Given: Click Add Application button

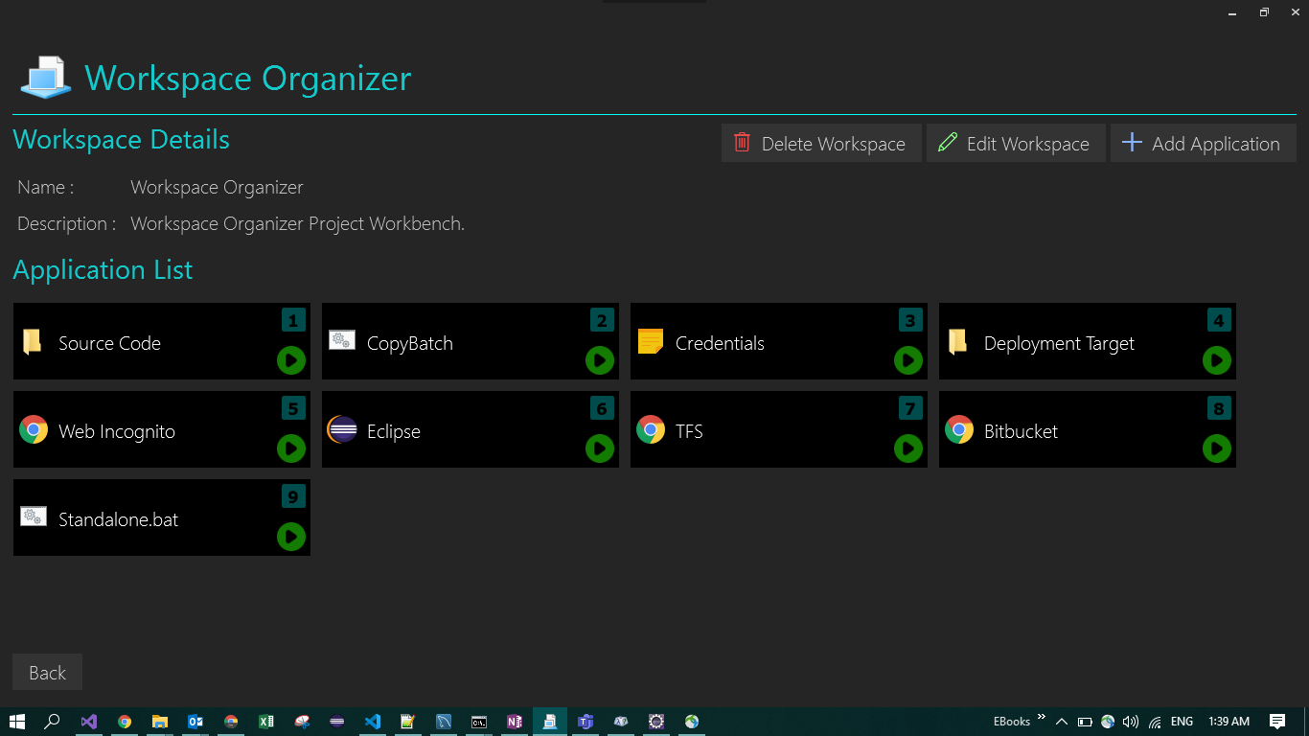Looking at the screenshot, I should [x=1204, y=143].
